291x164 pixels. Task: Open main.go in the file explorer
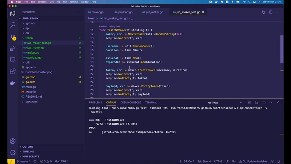tap(31, 87)
